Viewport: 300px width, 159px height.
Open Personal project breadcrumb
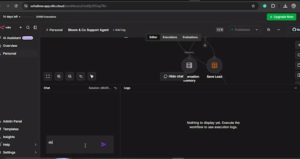click(x=54, y=30)
